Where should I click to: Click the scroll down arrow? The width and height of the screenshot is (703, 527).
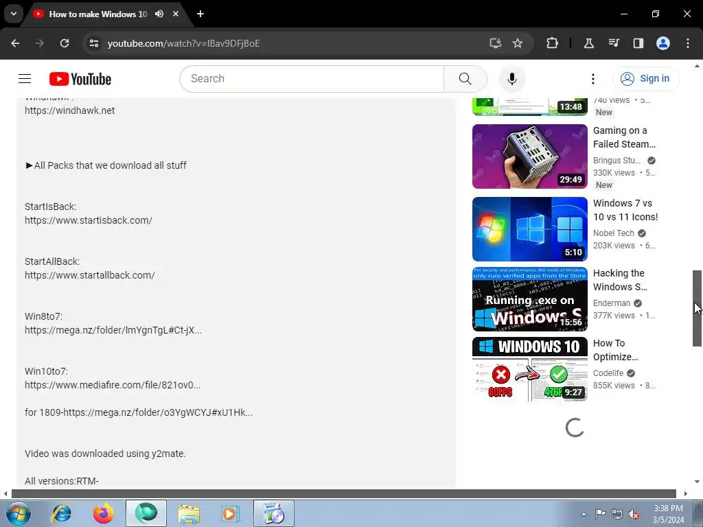(x=697, y=482)
